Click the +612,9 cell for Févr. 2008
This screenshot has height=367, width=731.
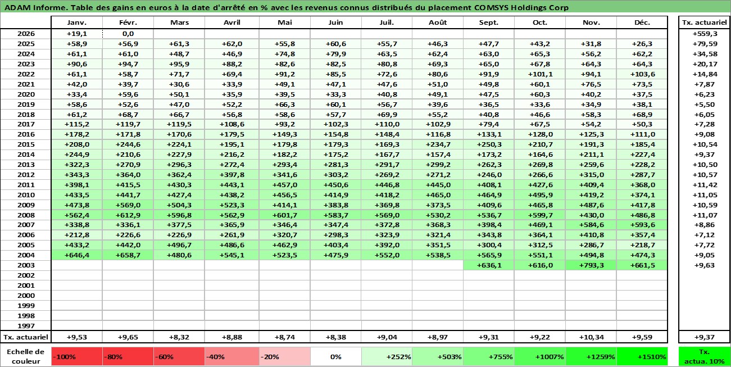pos(128,215)
